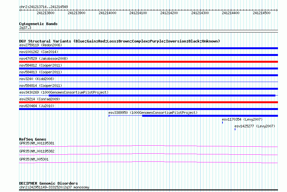287x192 pixels.
Task: Click the DECIPHER 2q37 monosomy entry
Action: click(x=54, y=187)
